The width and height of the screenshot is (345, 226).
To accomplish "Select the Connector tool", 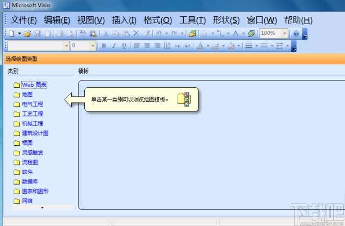I will pos(220,34).
